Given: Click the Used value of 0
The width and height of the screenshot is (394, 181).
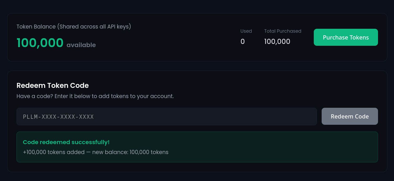Looking at the screenshot, I should (x=242, y=42).
